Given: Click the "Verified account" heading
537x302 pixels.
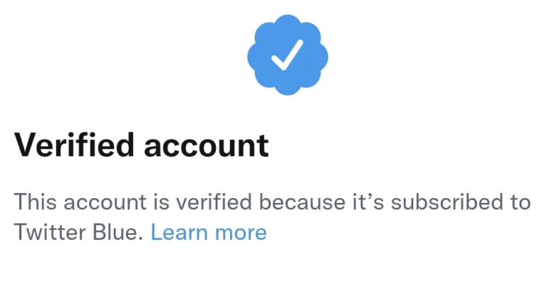Looking at the screenshot, I should pyautogui.click(x=142, y=145).
